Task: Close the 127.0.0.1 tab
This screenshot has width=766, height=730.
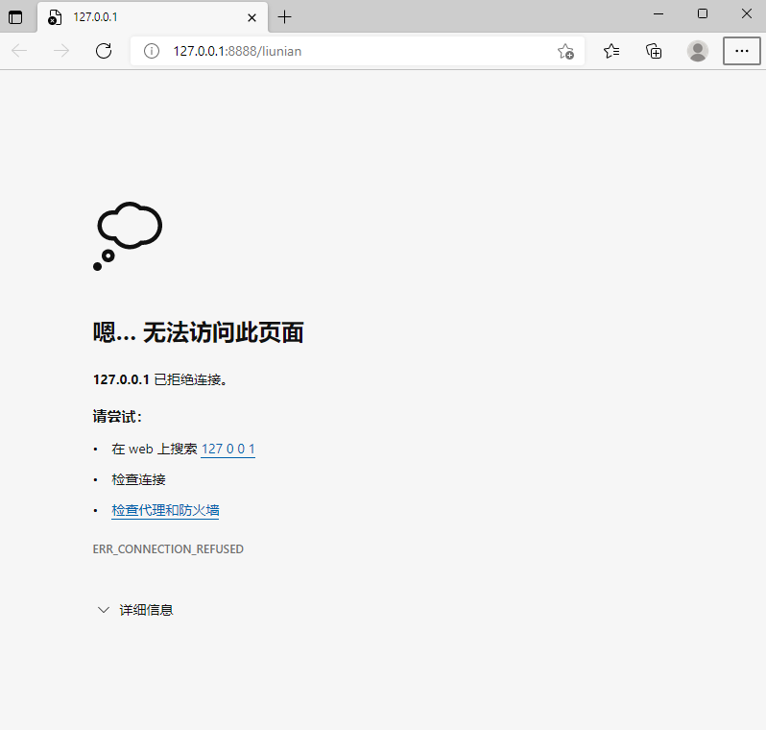Action: 251,18
